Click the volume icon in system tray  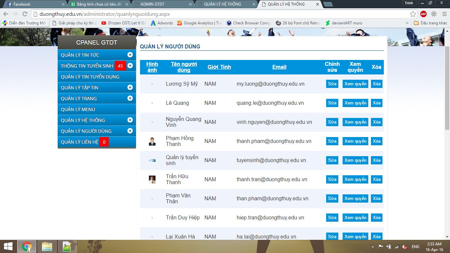coord(404,247)
